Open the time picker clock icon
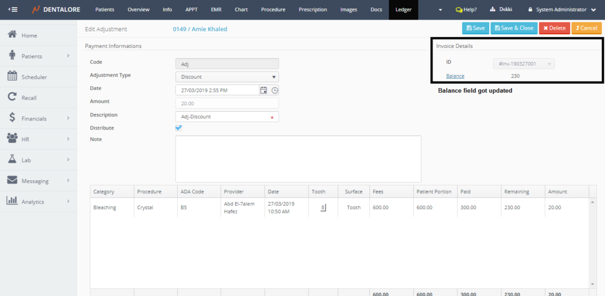The height and width of the screenshot is (296, 605). [275, 90]
